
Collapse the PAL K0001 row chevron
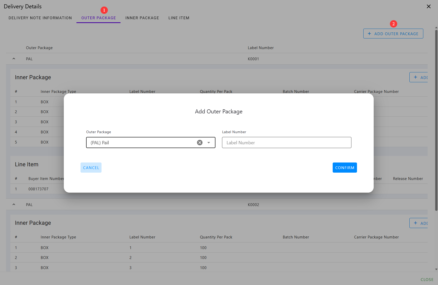[14, 59]
